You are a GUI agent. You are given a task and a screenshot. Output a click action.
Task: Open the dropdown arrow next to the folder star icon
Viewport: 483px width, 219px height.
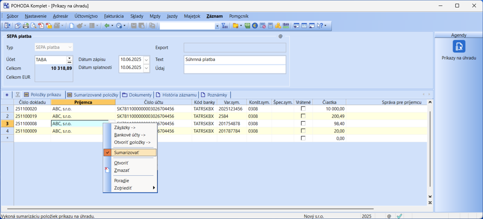241,26
